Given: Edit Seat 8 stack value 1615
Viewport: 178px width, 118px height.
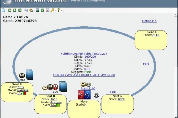Looking at the screenshot, I should click(x=54, y=99).
